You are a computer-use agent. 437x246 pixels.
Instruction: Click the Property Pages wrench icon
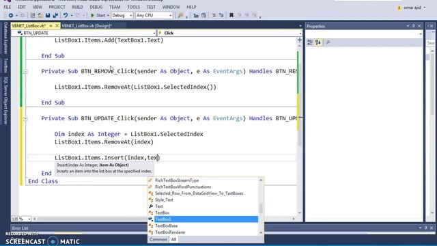click(x=328, y=42)
